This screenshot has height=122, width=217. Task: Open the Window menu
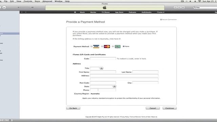tap(58, 1)
